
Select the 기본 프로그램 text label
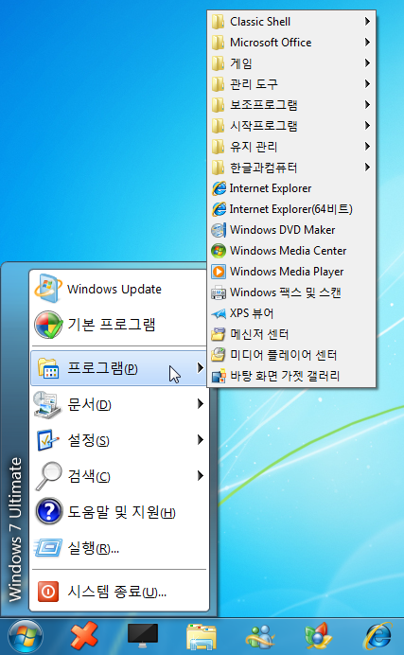coord(112,324)
